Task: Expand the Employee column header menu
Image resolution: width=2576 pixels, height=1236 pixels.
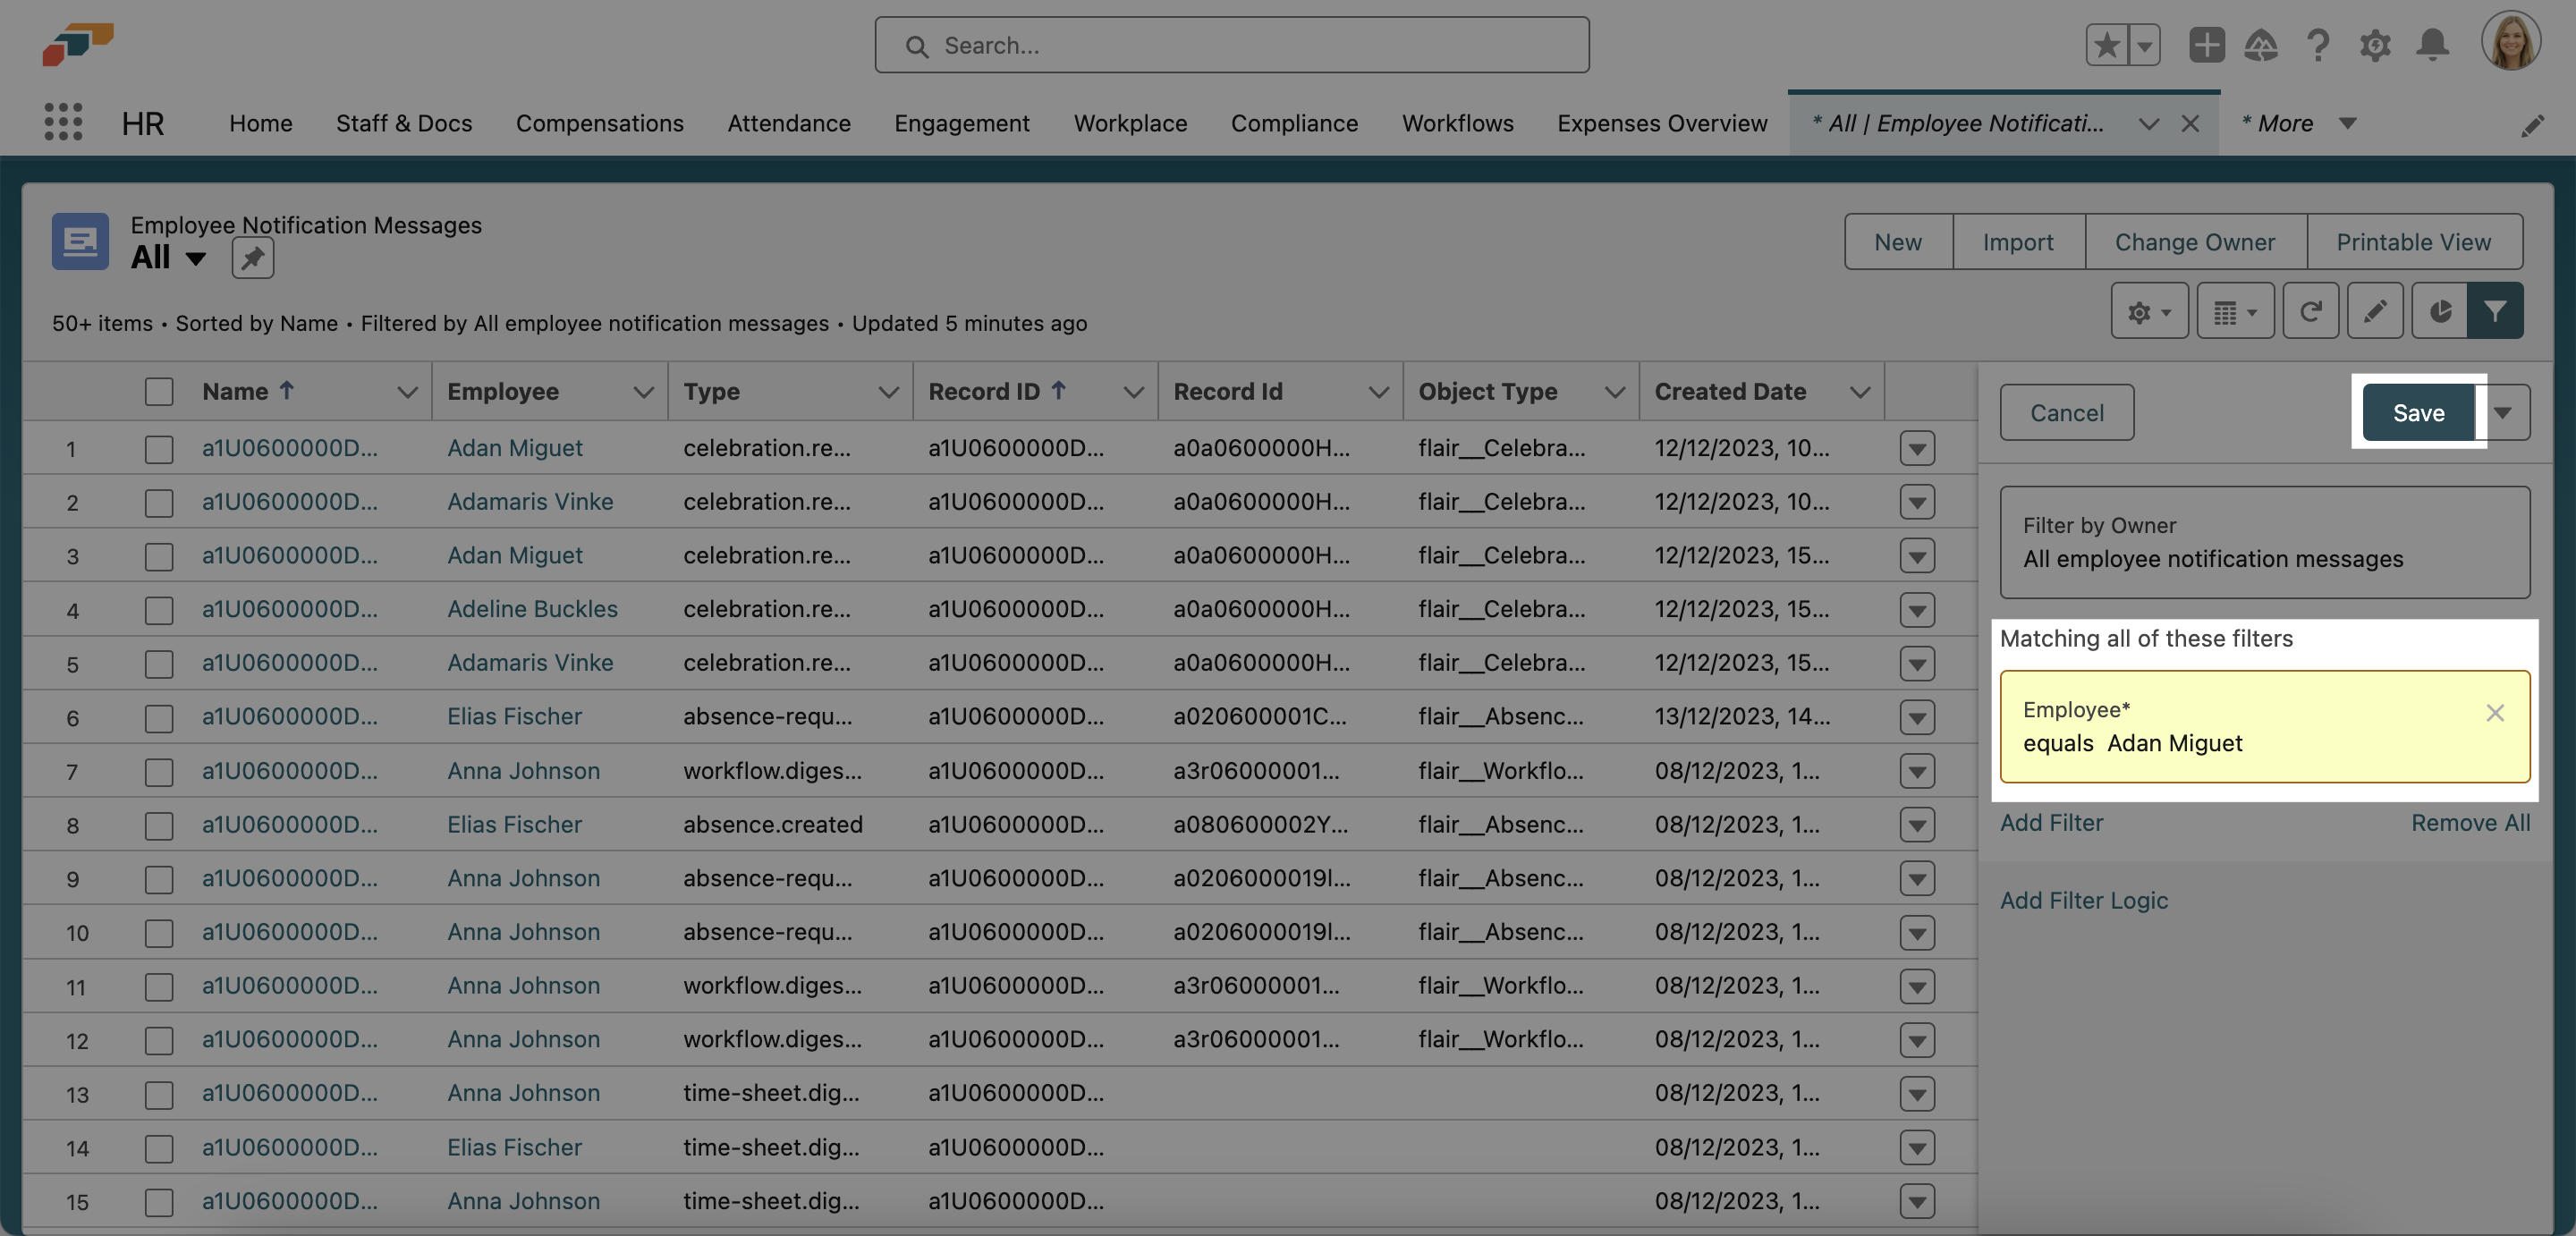Action: tap(645, 391)
